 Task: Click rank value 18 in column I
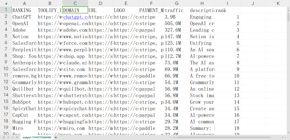227,128
